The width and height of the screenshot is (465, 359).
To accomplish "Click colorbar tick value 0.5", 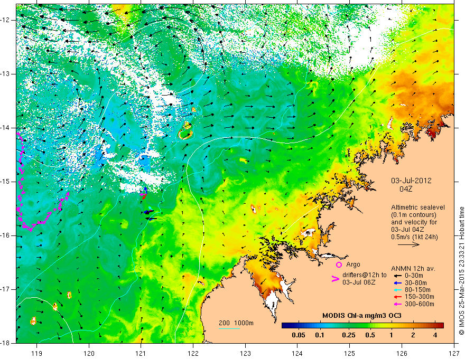I will point(370,335).
